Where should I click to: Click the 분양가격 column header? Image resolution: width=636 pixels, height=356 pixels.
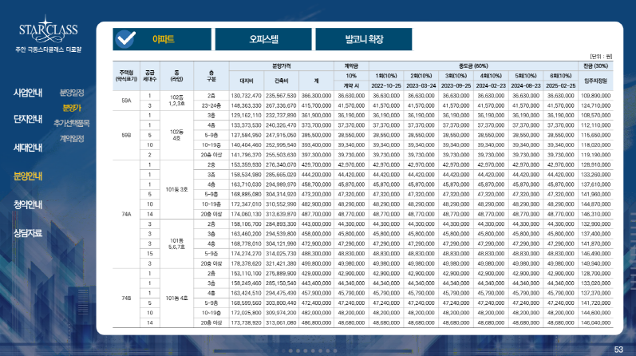point(286,65)
